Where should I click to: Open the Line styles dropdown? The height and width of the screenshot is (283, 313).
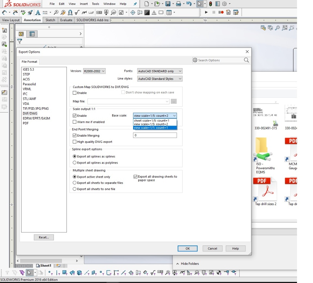tap(160, 79)
